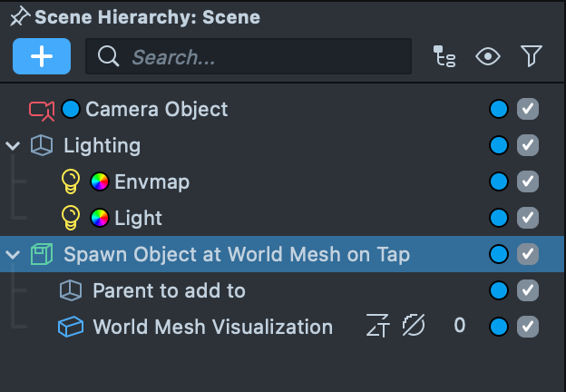566x392 pixels.
Task: Toggle the eye visibility icon in toolbar
Action: pyautogui.click(x=489, y=56)
